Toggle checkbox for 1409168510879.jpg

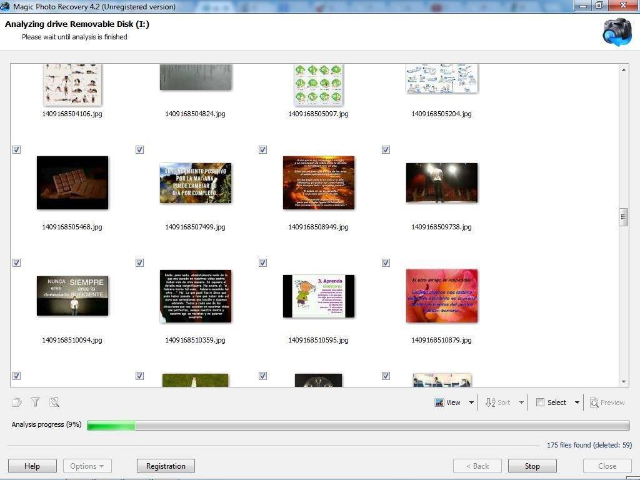tap(386, 263)
